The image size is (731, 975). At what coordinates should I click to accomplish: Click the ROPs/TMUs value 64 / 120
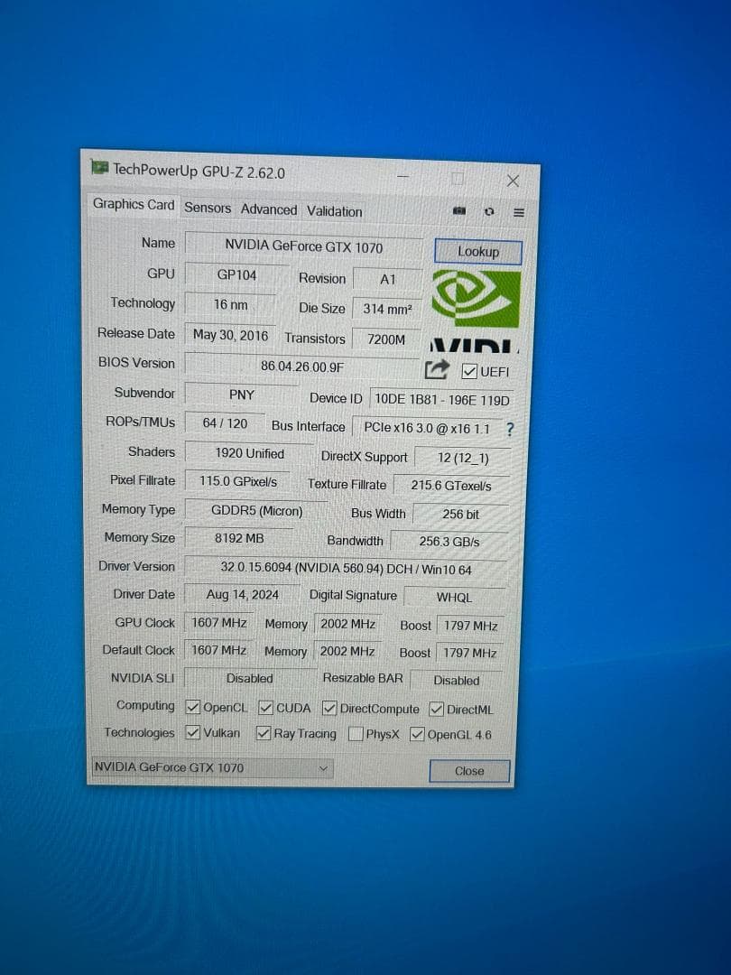pyautogui.click(x=225, y=423)
